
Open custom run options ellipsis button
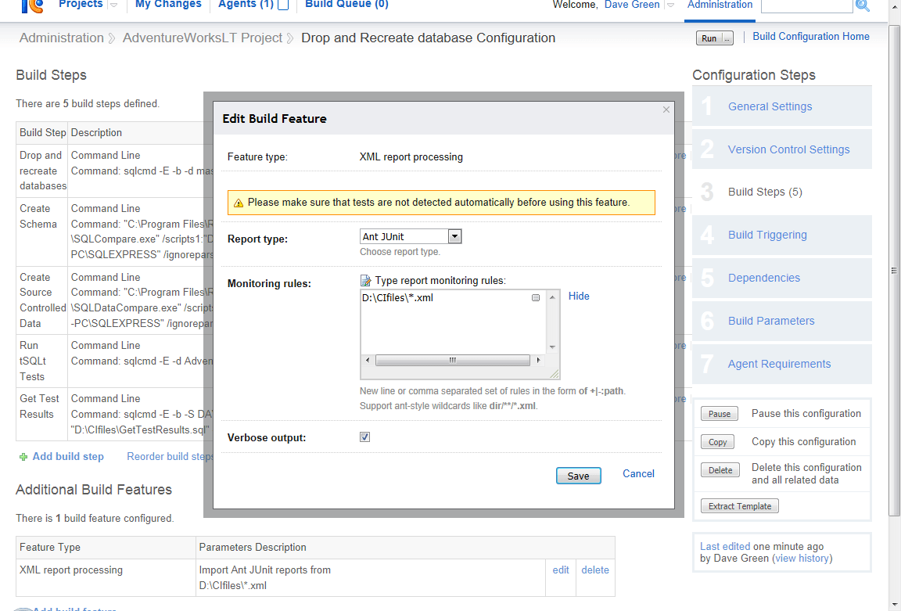click(x=727, y=38)
